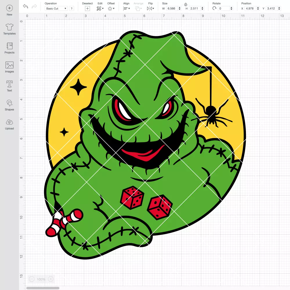290x290 pixels.
Task: Click the Position X field
Action: click(251, 8)
